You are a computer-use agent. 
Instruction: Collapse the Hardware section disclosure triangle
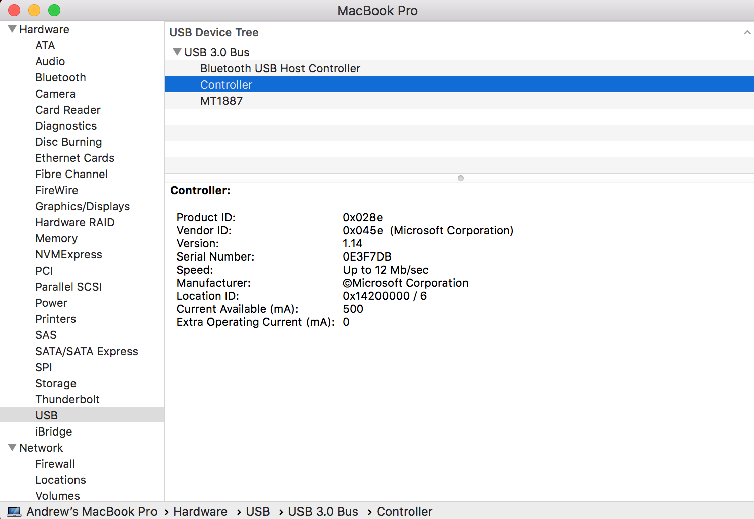click(11, 29)
